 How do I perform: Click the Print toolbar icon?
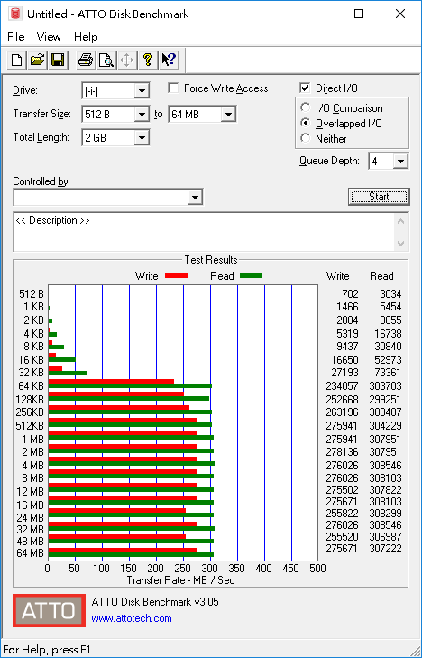(x=86, y=60)
